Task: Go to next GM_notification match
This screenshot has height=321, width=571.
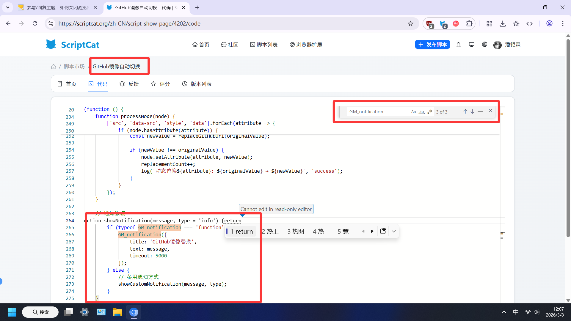Action: pos(472,111)
